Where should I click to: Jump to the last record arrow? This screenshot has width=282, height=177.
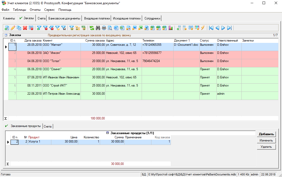[229, 28]
